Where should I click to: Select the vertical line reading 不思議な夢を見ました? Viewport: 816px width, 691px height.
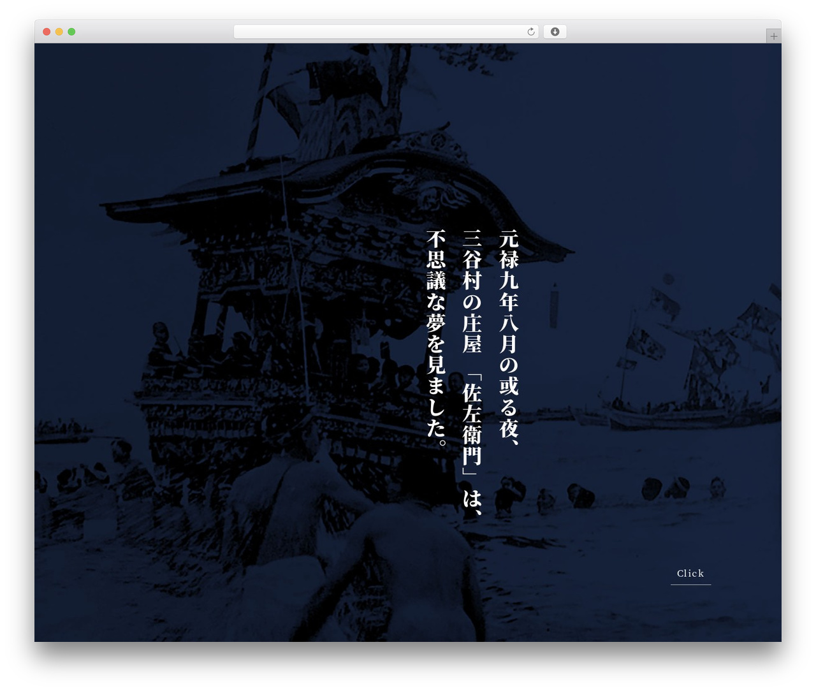click(x=437, y=337)
